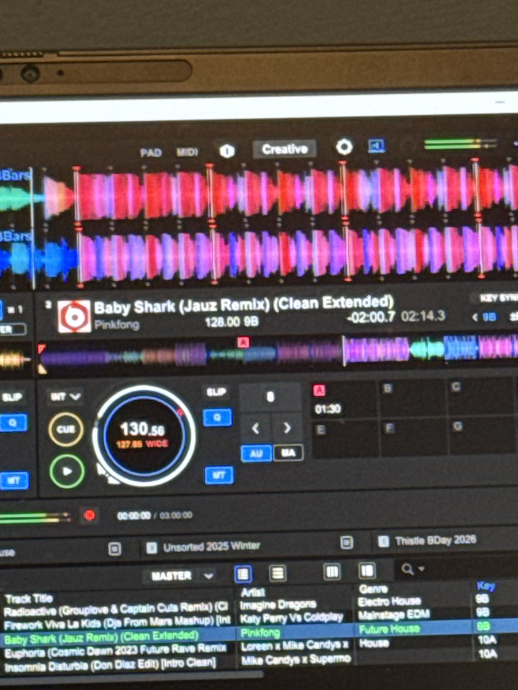Click the red memory cue marker at overview start
This screenshot has width=518, height=690.
pyautogui.click(x=41, y=348)
